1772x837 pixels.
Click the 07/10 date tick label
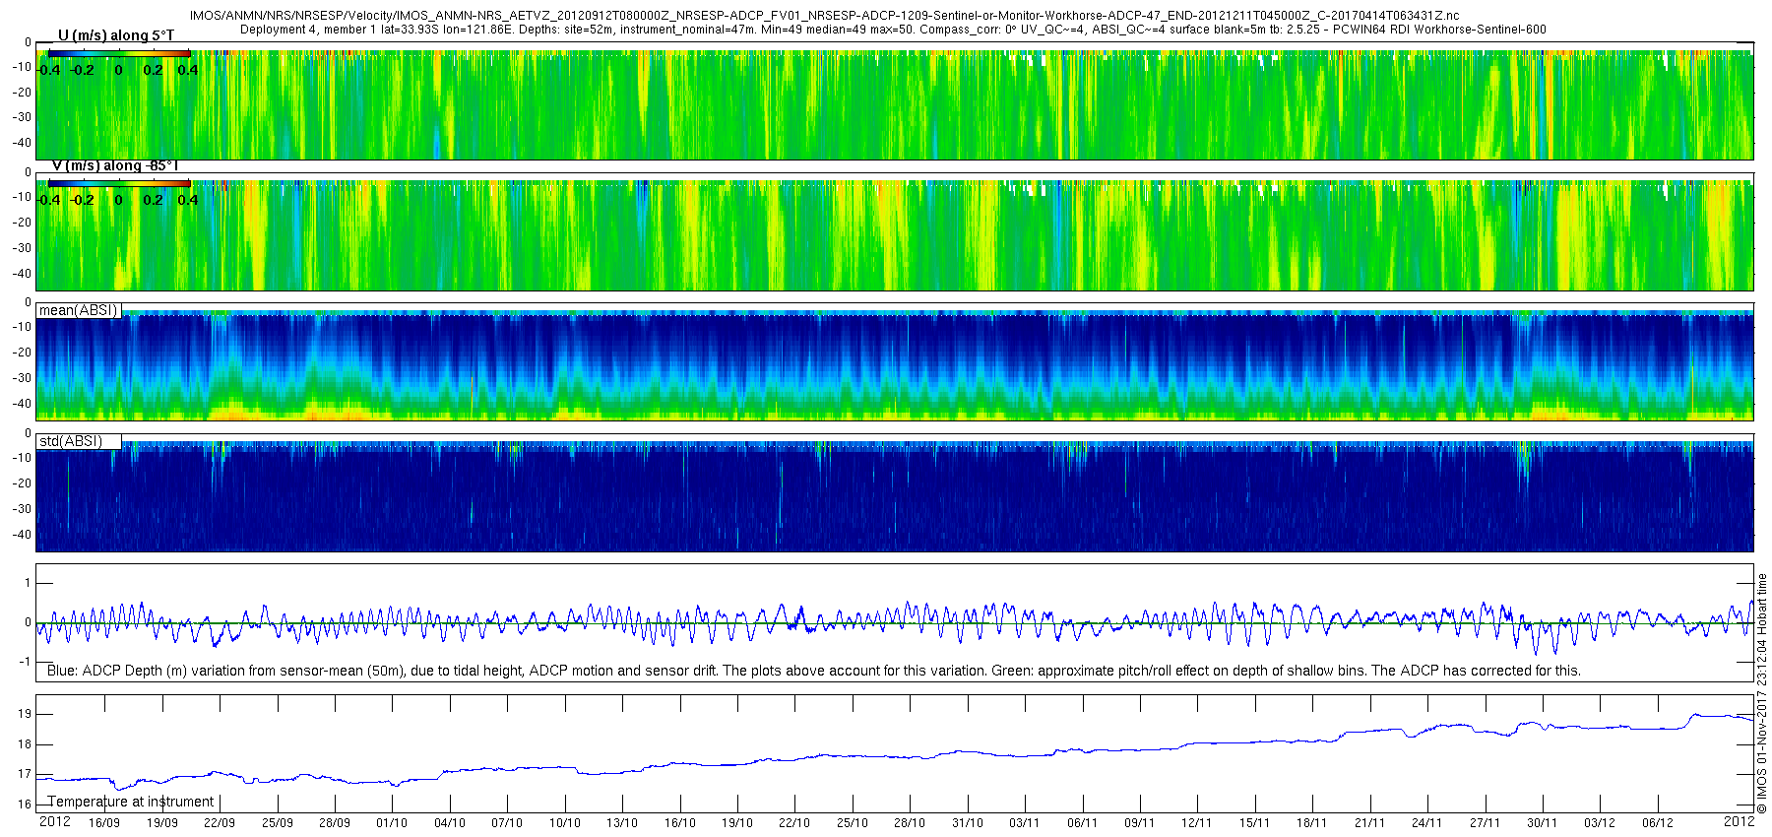[507, 823]
